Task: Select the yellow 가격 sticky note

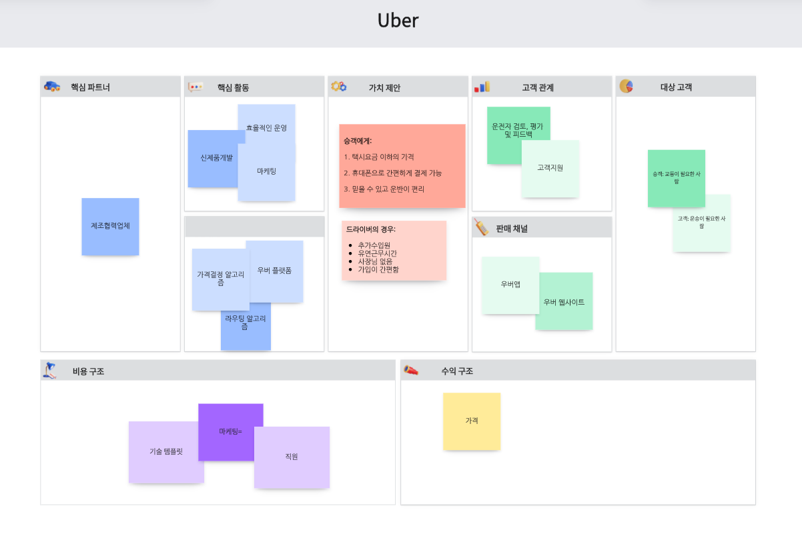Action: pyautogui.click(x=472, y=421)
